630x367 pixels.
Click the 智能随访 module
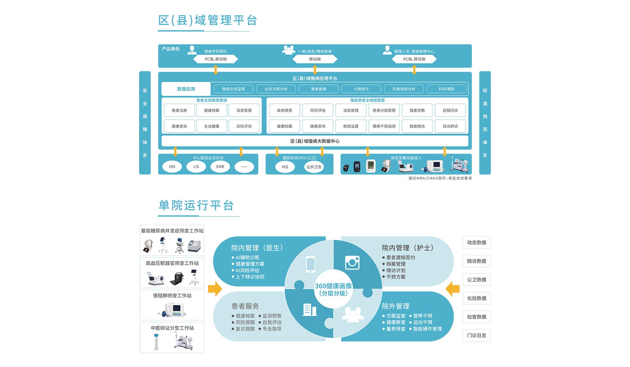(417, 126)
